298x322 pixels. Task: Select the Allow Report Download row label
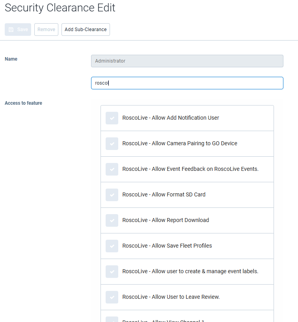(166, 220)
